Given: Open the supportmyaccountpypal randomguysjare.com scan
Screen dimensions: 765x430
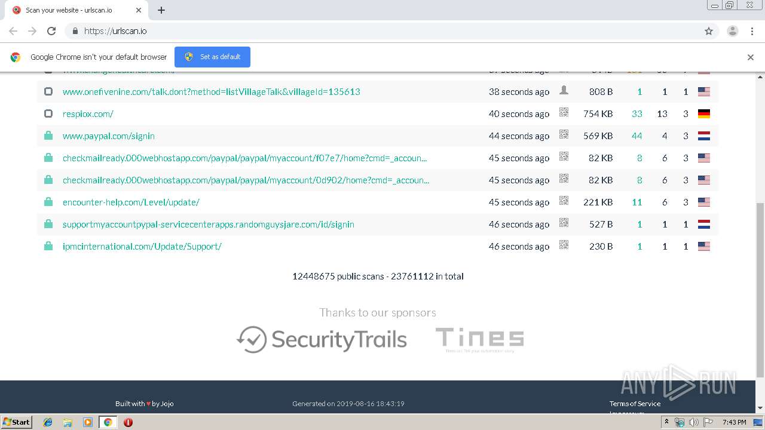Looking at the screenshot, I should tap(209, 225).
